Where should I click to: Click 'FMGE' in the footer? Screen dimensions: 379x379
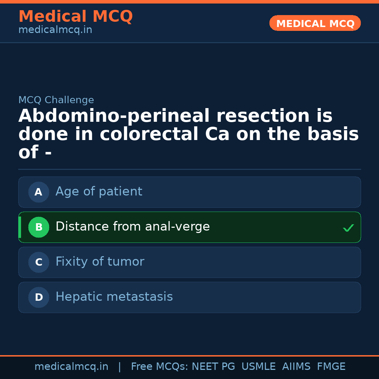(x=331, y=367)
